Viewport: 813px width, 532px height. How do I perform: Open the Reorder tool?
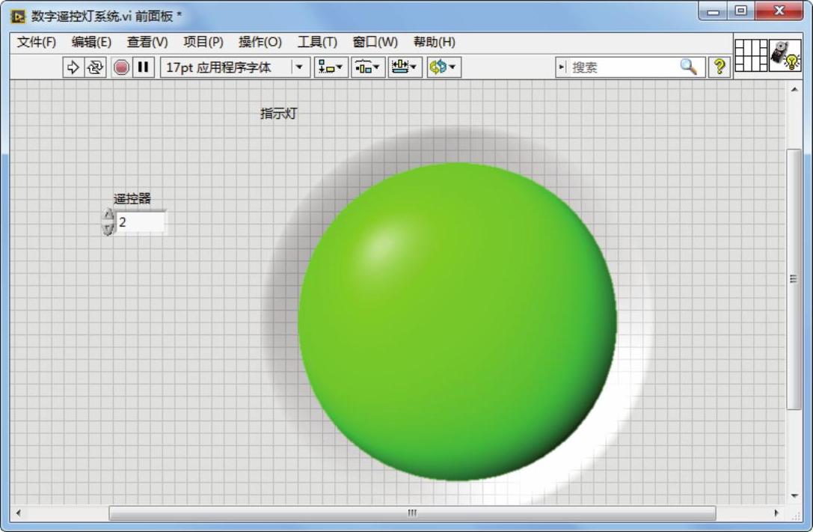coord(444,67)
